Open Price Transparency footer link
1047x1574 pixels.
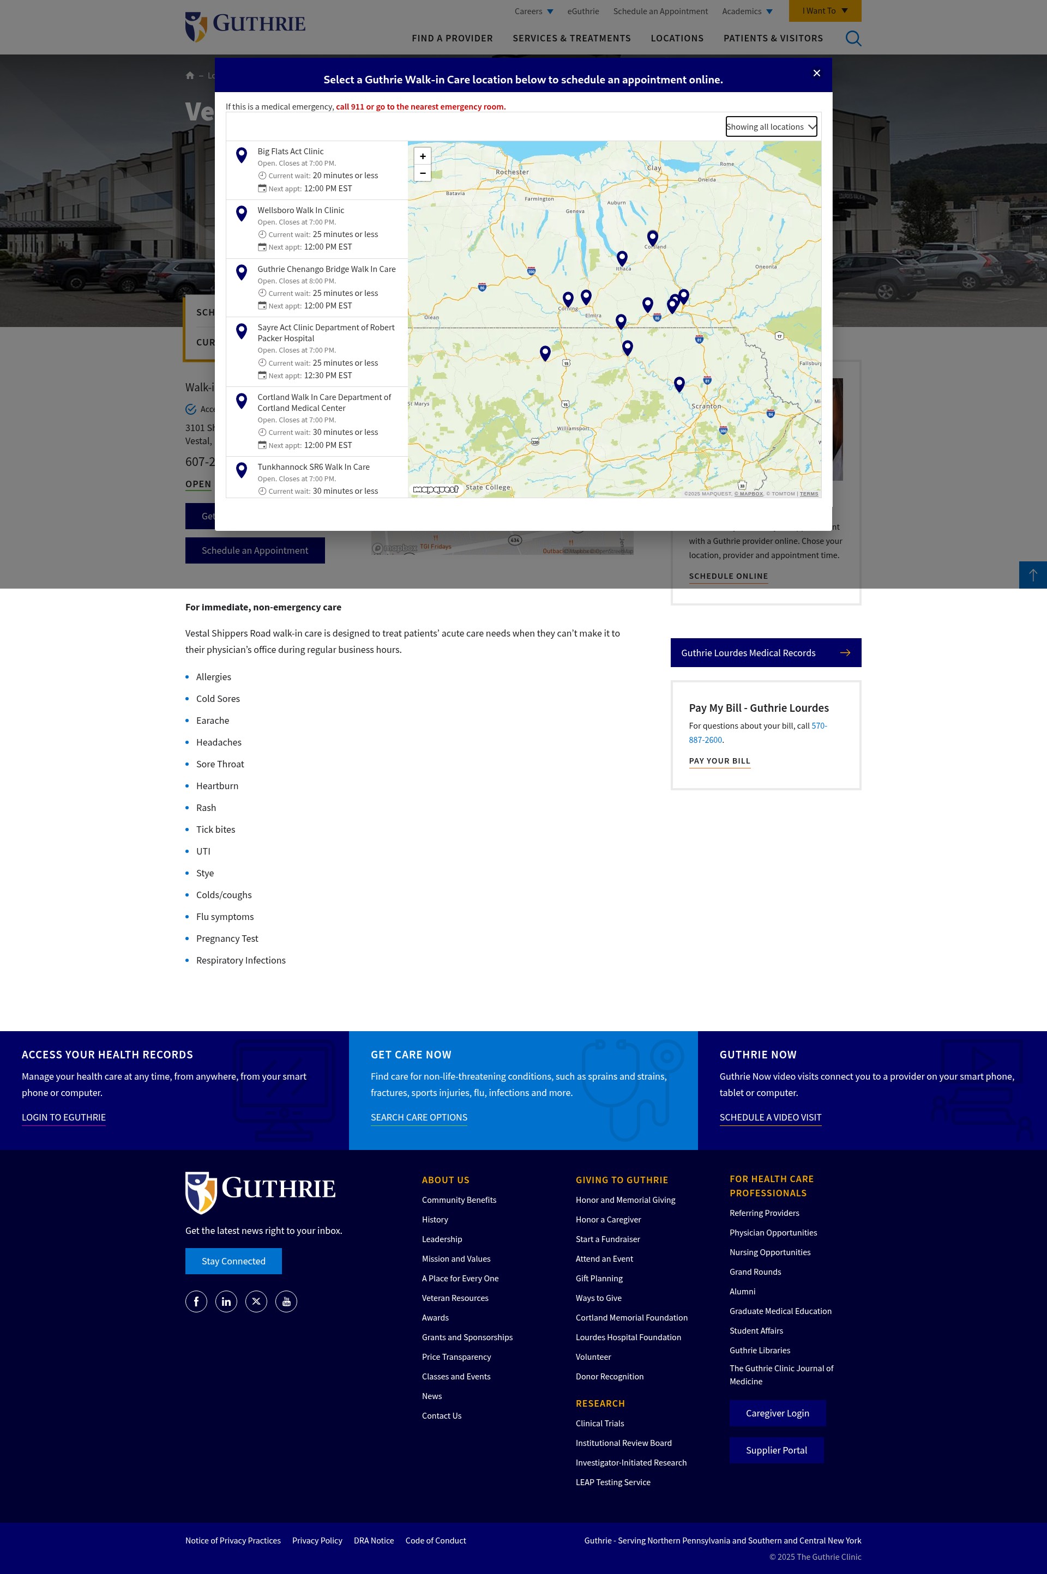coord(457,1357)
